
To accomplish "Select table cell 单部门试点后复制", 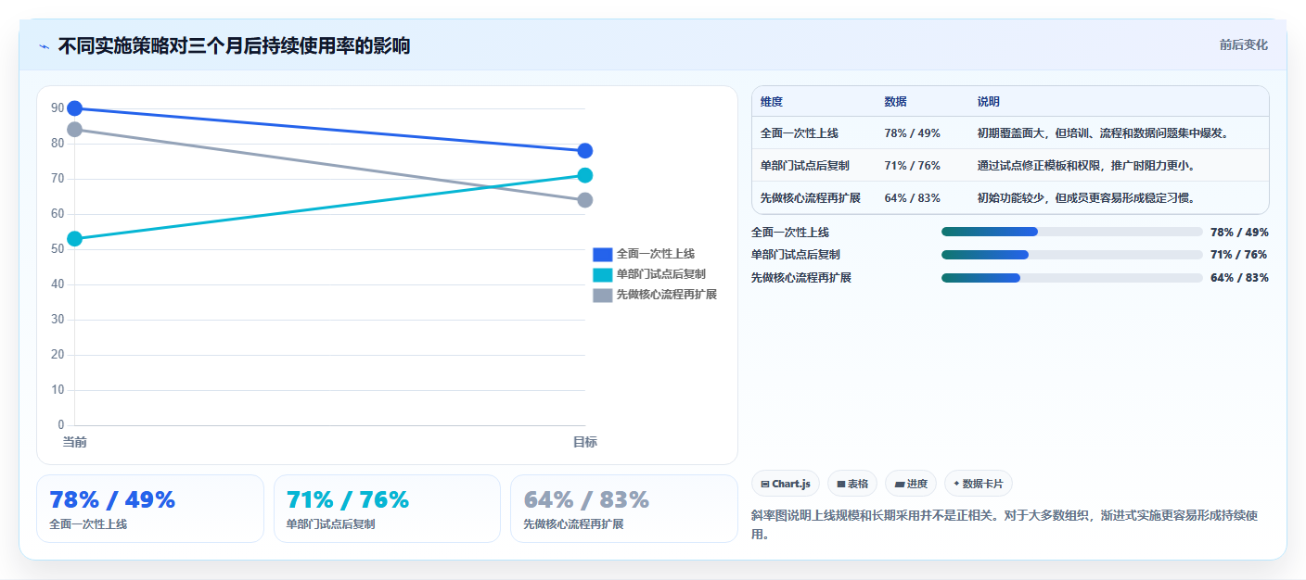I will [805, 166].
